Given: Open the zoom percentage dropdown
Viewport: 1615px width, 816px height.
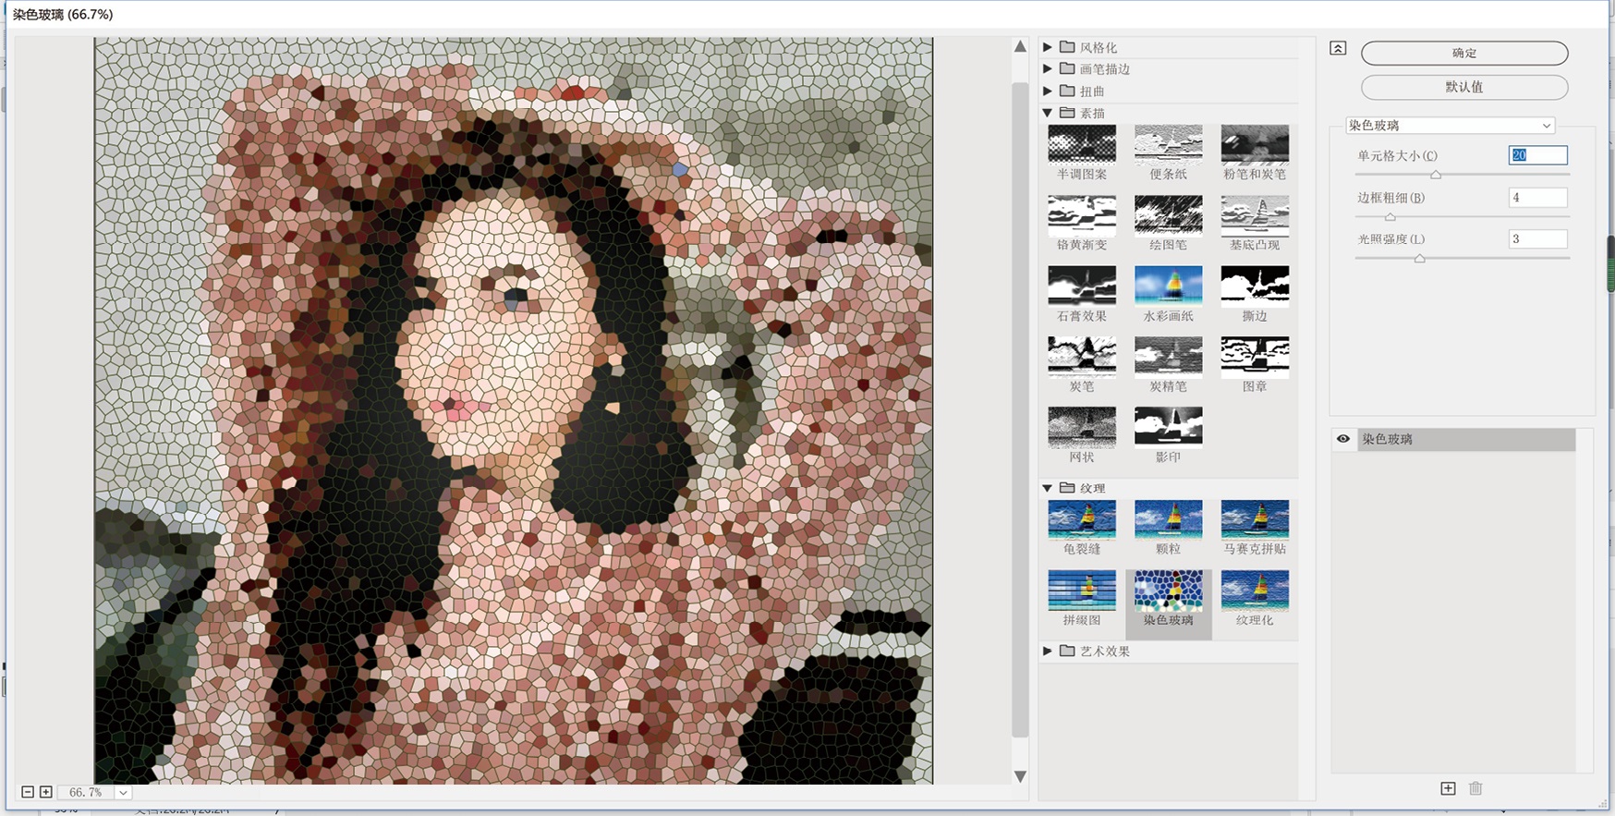Looking at the screenshot, I should pyautogui.click(x=123, y=792).
